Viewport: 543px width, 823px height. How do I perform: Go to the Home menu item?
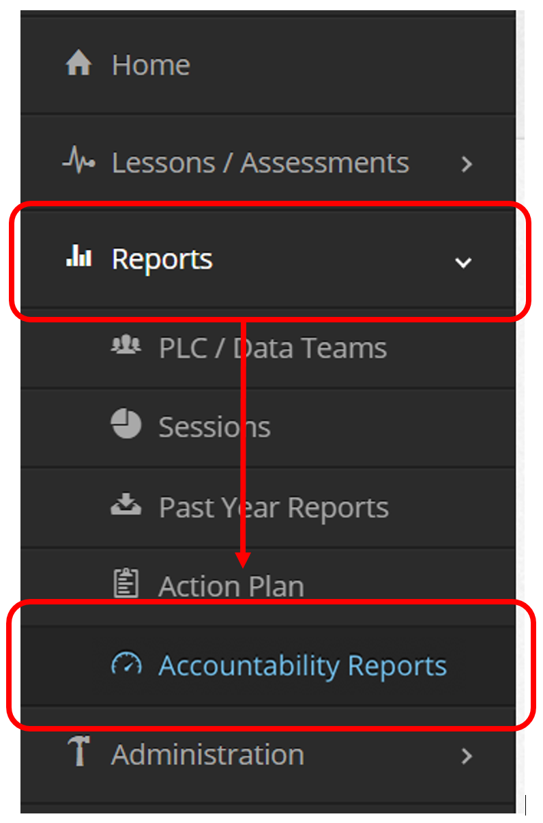[151, 66]
